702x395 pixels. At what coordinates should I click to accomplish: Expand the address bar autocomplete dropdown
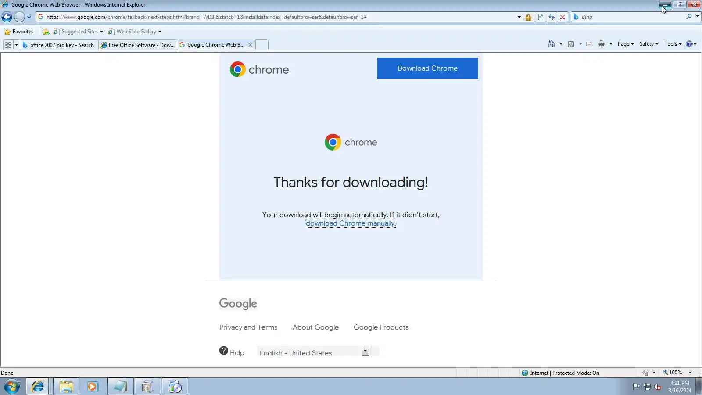519,17
